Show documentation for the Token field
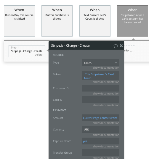Screen dimensions: 149x159 pos(106,82)
